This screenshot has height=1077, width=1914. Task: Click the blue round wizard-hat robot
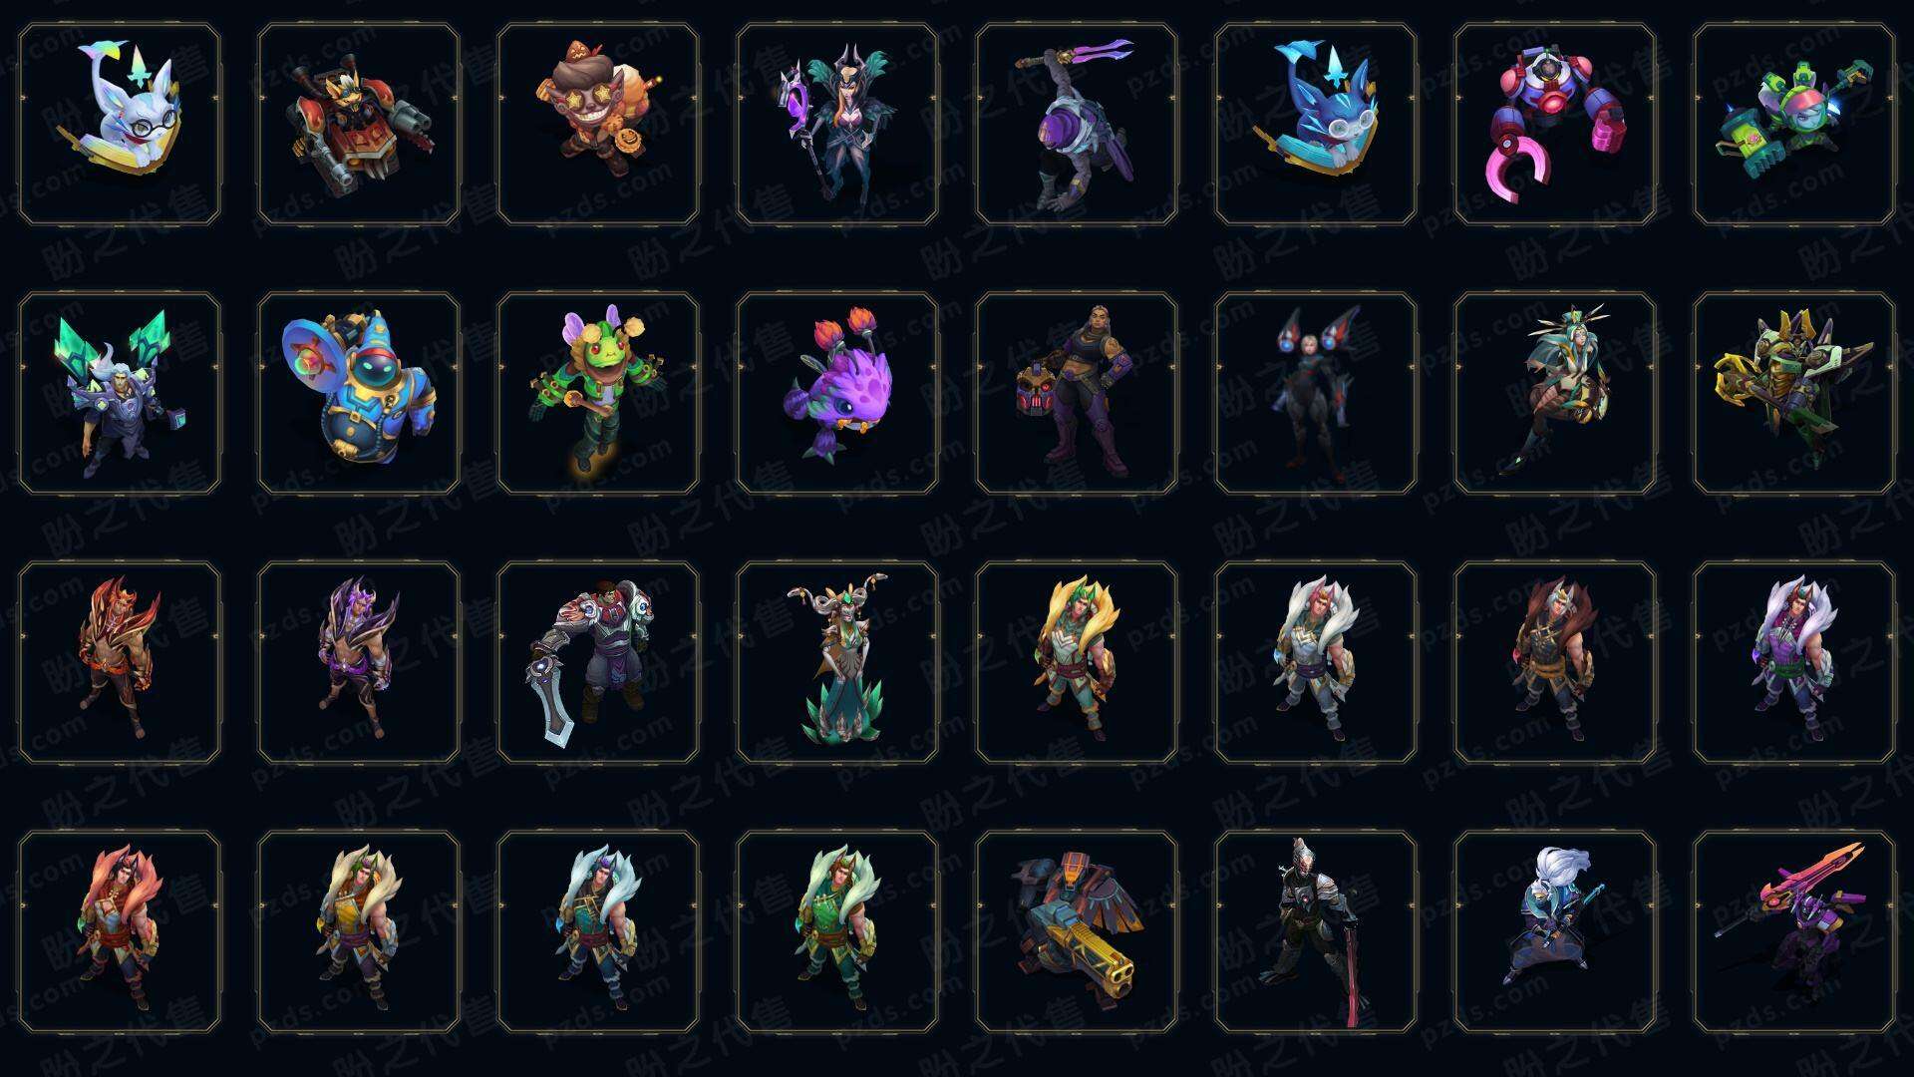(359, 393)
